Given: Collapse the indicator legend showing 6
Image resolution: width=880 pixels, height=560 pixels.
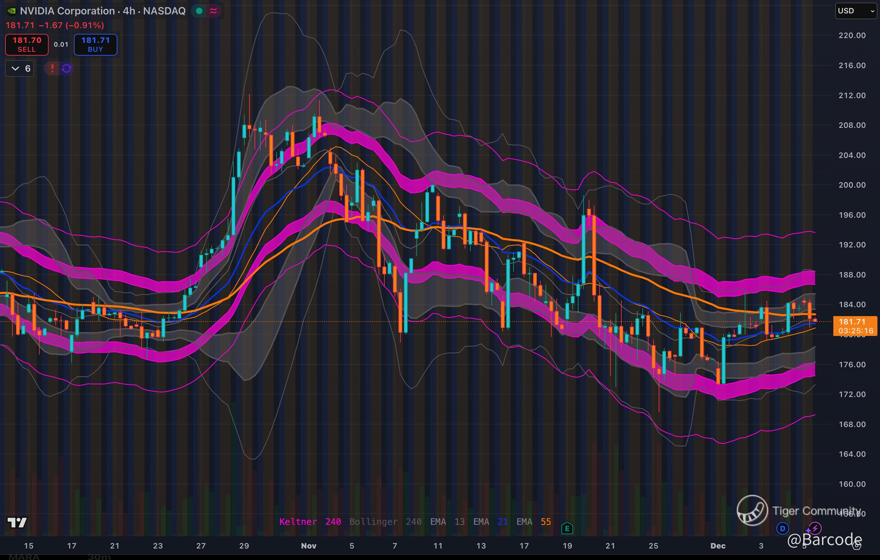Looking at the screenshot, I should (20, 68).
